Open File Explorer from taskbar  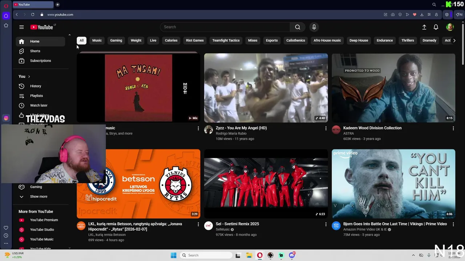coord(249,255)
